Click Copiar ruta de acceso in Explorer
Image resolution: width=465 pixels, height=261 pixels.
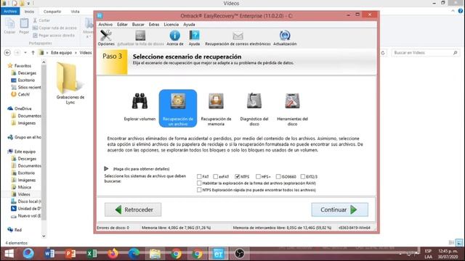point(54,28)
